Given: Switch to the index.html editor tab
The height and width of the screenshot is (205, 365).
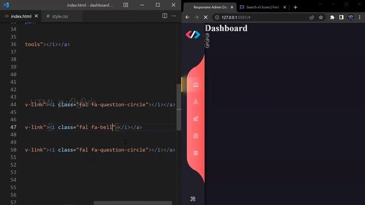Looking at the screenshot, I should [21, 17].
